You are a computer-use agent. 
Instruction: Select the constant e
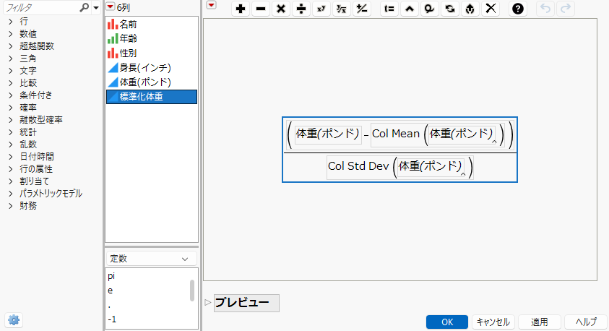(x=111, y=291)
